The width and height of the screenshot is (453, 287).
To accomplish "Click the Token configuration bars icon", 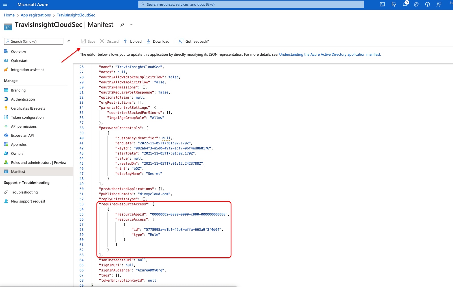I will coord(6,117).
